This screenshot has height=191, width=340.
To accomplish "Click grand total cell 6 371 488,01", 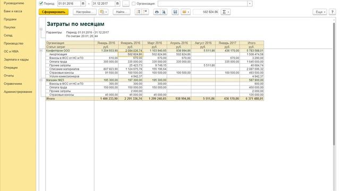I will (x=252, y=99).
